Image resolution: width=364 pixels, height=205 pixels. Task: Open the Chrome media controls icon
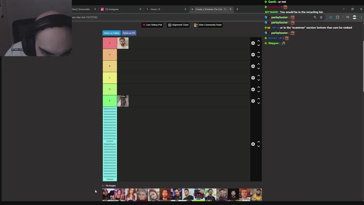(x=348, y=17)
